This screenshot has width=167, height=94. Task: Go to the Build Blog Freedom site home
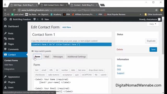click(20, 19)
